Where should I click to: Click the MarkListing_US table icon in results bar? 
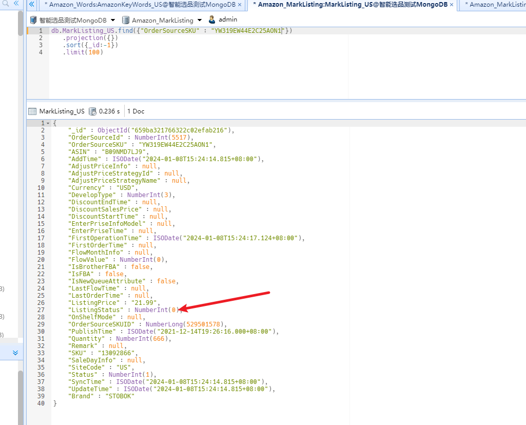(32, 111)
